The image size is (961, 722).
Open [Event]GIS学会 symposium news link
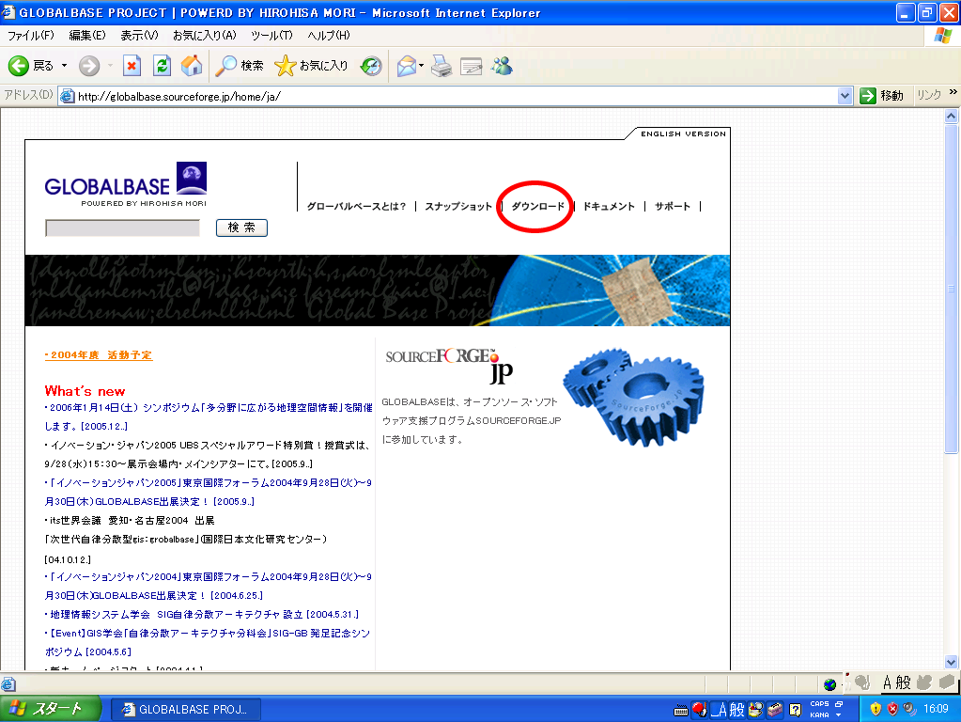pos(208,642)
